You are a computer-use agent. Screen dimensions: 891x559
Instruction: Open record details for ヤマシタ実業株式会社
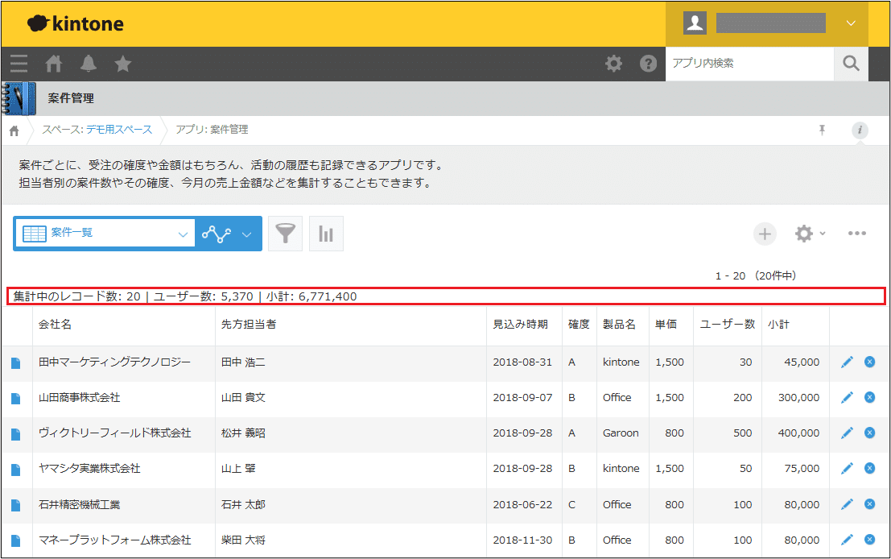(16, 470)
